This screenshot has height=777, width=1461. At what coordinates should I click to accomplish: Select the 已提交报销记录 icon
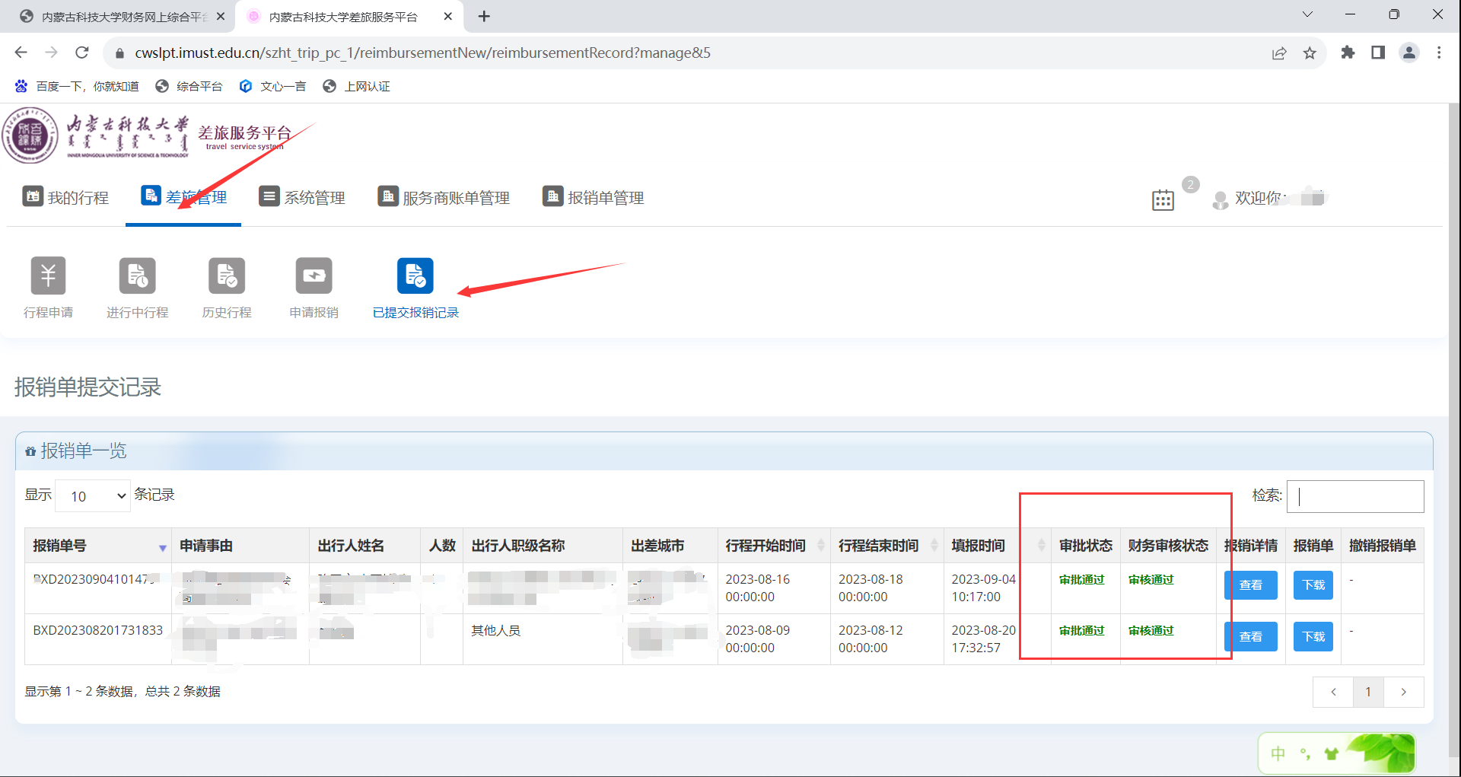tap(415, 275)
